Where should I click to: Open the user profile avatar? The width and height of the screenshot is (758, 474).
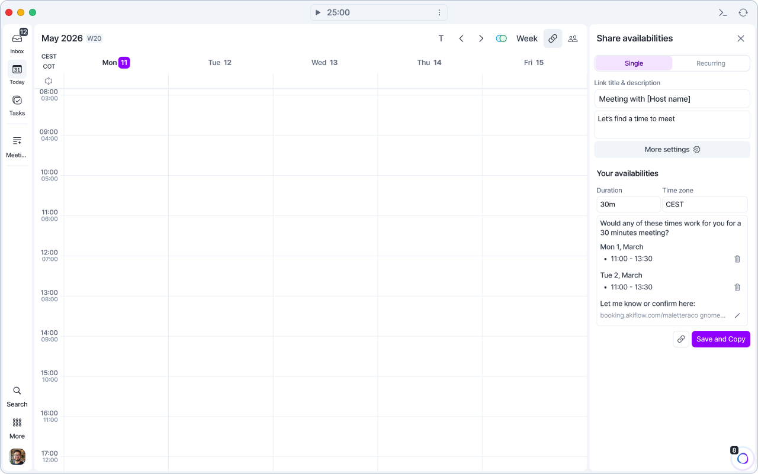click(x=17, y=457)
